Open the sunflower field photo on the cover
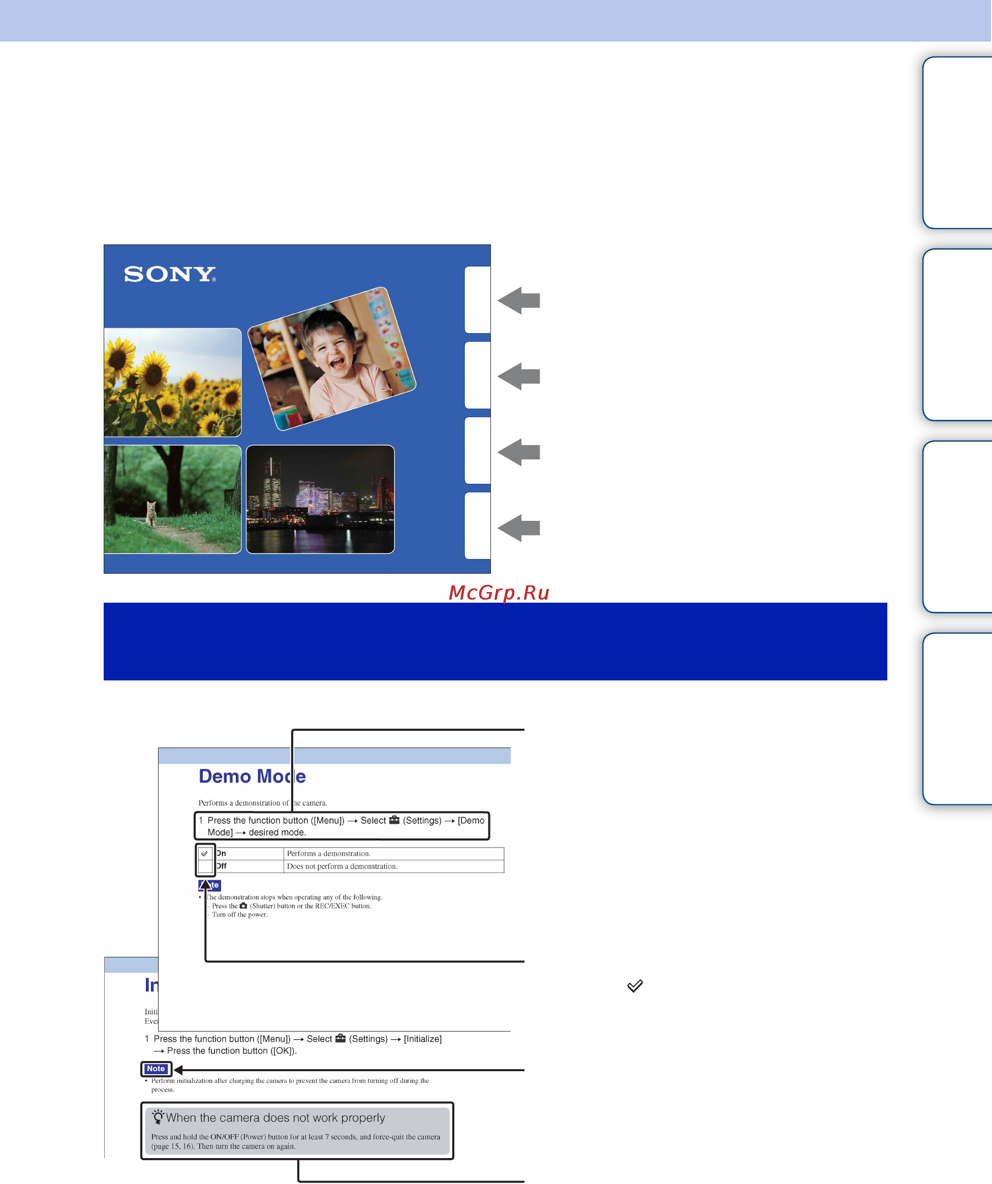This screenshot has height=1184, width=992. [173, 382]
